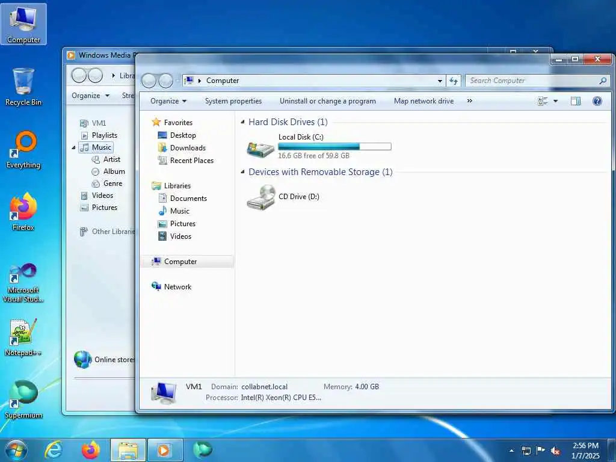Open the address bar history dropdown arrow
616x462 pixels.
pos(440,81)
